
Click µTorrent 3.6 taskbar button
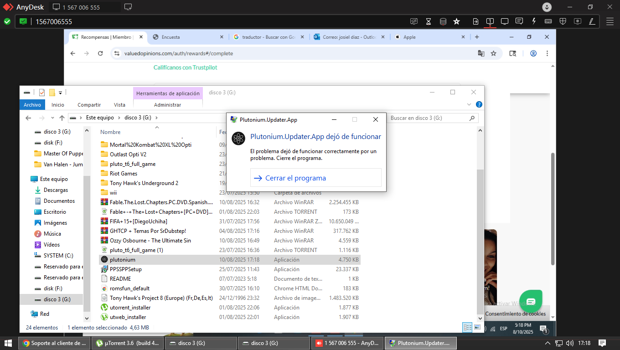[x=127, y=343]
